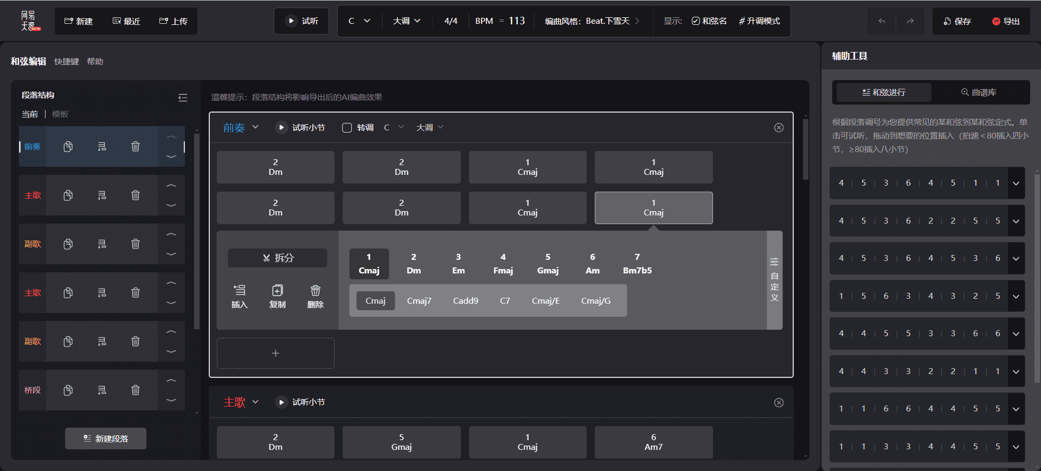Expand progression 1 5 6 3 4 3 2 5
1041x471 pixels.
(1016, 296)
